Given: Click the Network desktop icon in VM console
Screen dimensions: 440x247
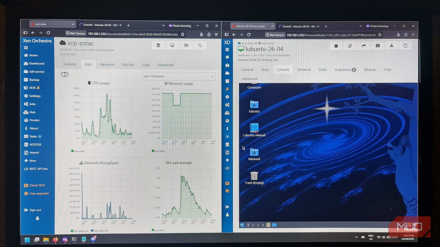Looking at the screenshot, I should [x=254, y=155].
